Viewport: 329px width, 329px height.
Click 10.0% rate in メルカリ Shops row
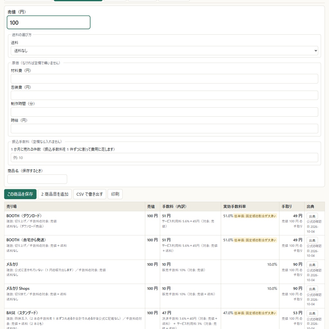coord(272,289)
